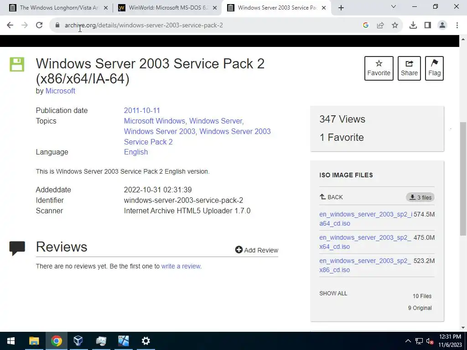
Task: Open the English language link
Action: coord(136,152)
